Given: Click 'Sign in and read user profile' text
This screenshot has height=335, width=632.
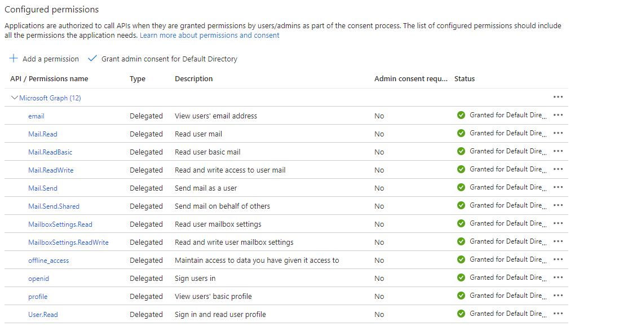Looking at the screenshot, I should (220, 315).
